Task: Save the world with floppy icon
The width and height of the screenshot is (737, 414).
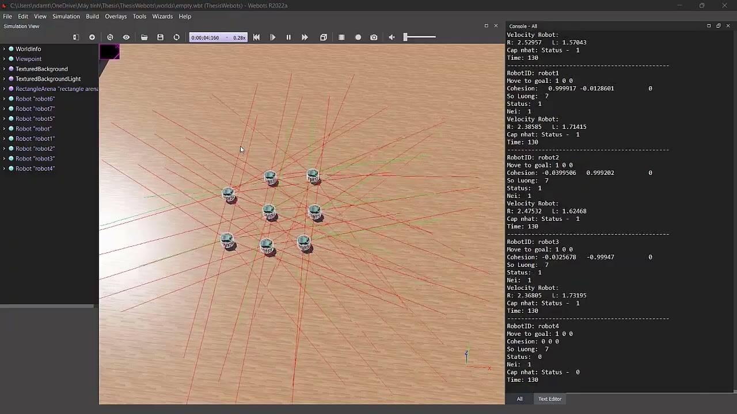Action: 161,37
